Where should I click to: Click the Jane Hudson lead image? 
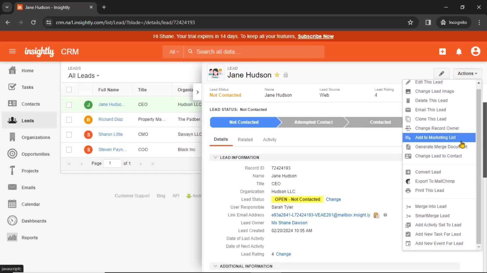point(216,73)
